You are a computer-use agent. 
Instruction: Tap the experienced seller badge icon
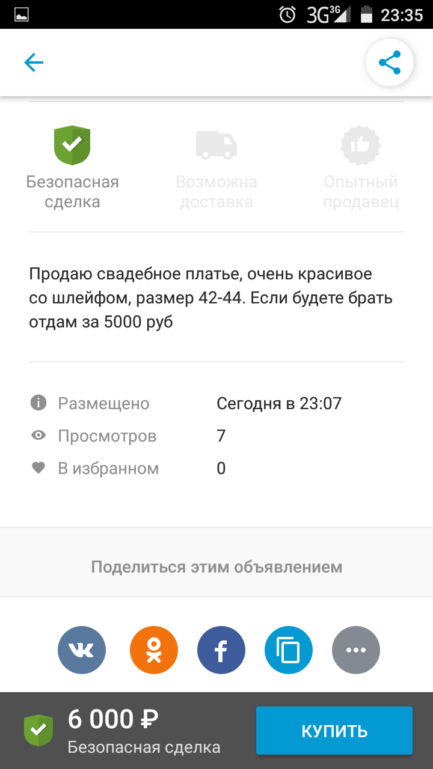pos(361,145)
